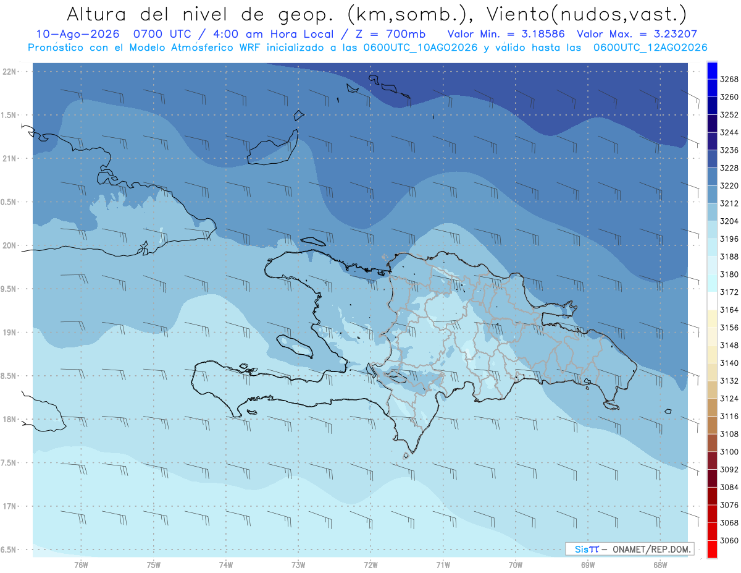Click the 3060 colorbar label
The height and width of the screenshot is (573, 741).
click(x=729, y=540)
